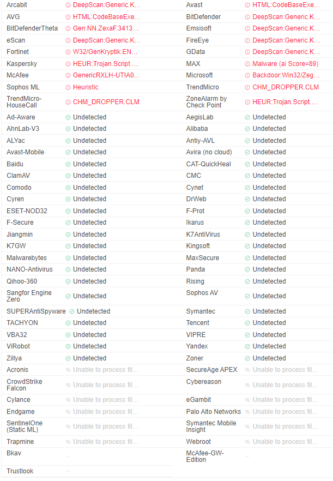Click the green check icon for Malwarebytes
Screen dimensions: 333x481
coord(68,258)
